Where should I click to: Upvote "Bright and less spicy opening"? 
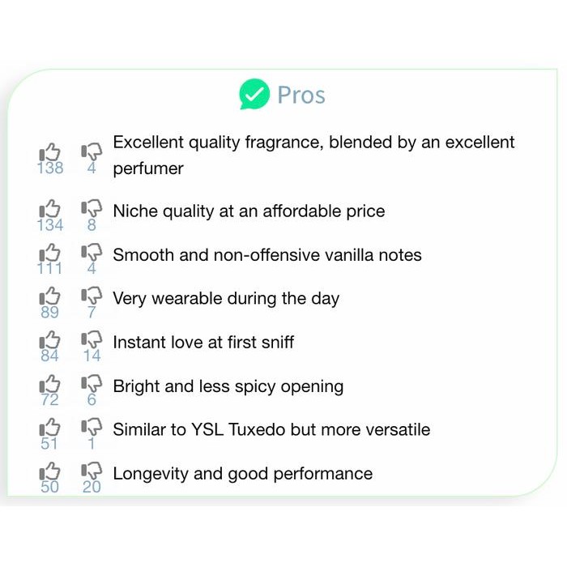point(50,384)
